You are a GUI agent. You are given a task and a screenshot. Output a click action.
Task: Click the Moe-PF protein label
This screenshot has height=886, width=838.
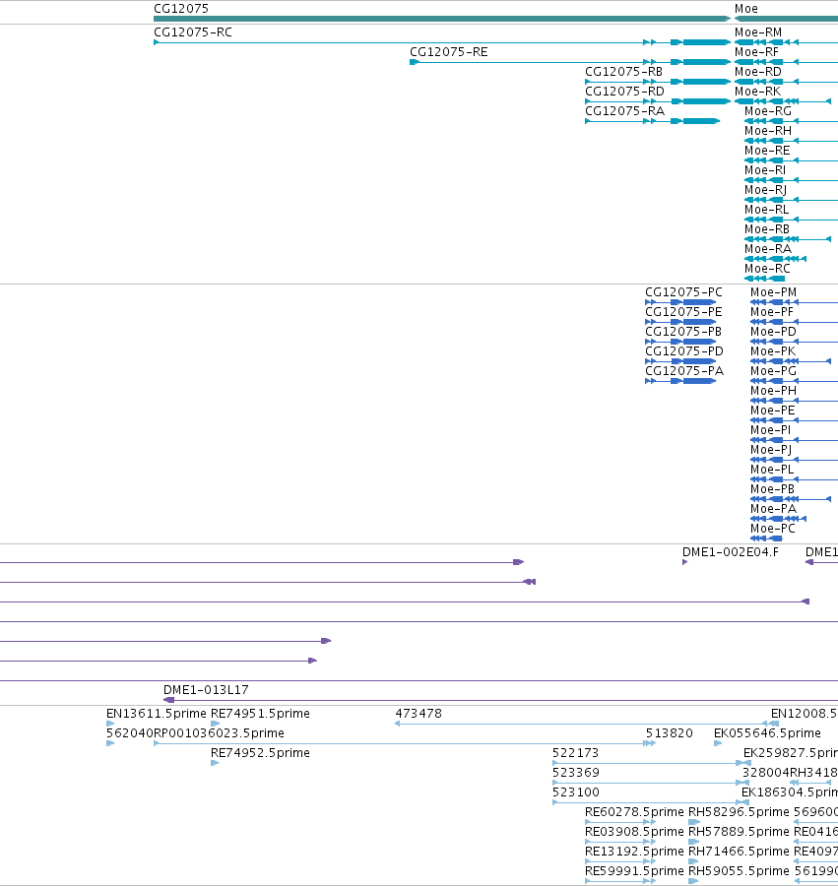pos(772,312)
